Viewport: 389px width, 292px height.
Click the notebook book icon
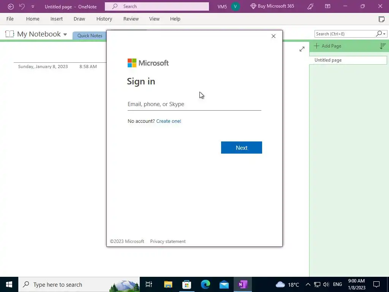click(x=9, y=34)
